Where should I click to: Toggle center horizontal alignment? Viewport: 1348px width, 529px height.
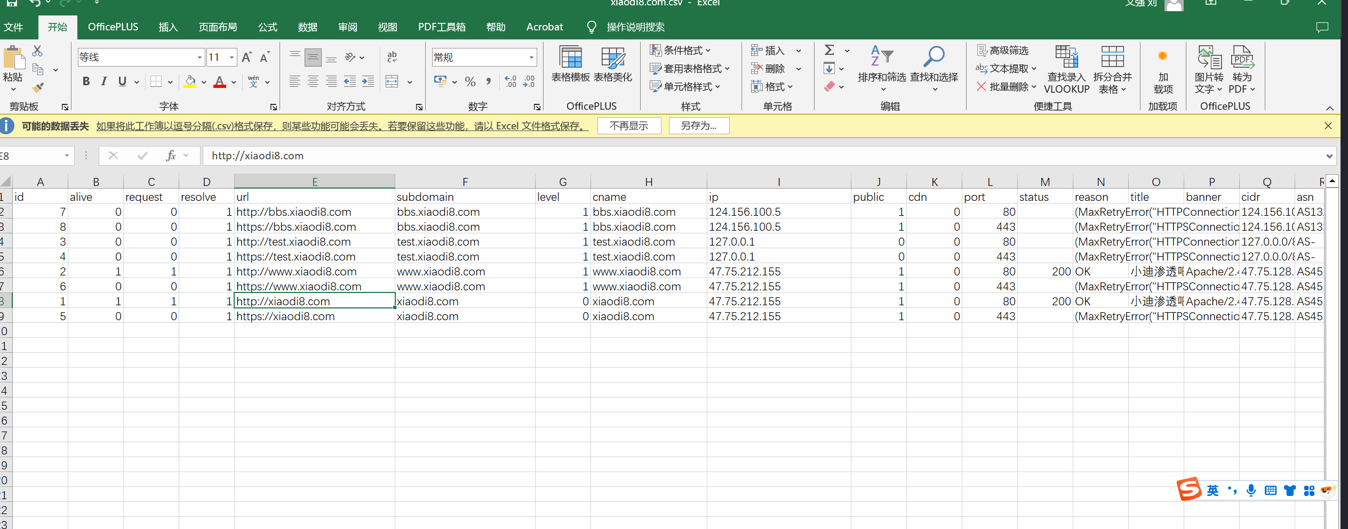(x=313, y=82)
